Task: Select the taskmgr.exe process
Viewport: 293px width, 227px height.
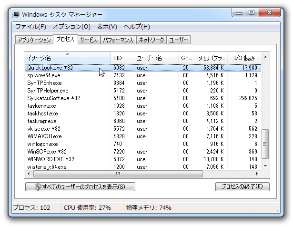Action: pos(143,121)
